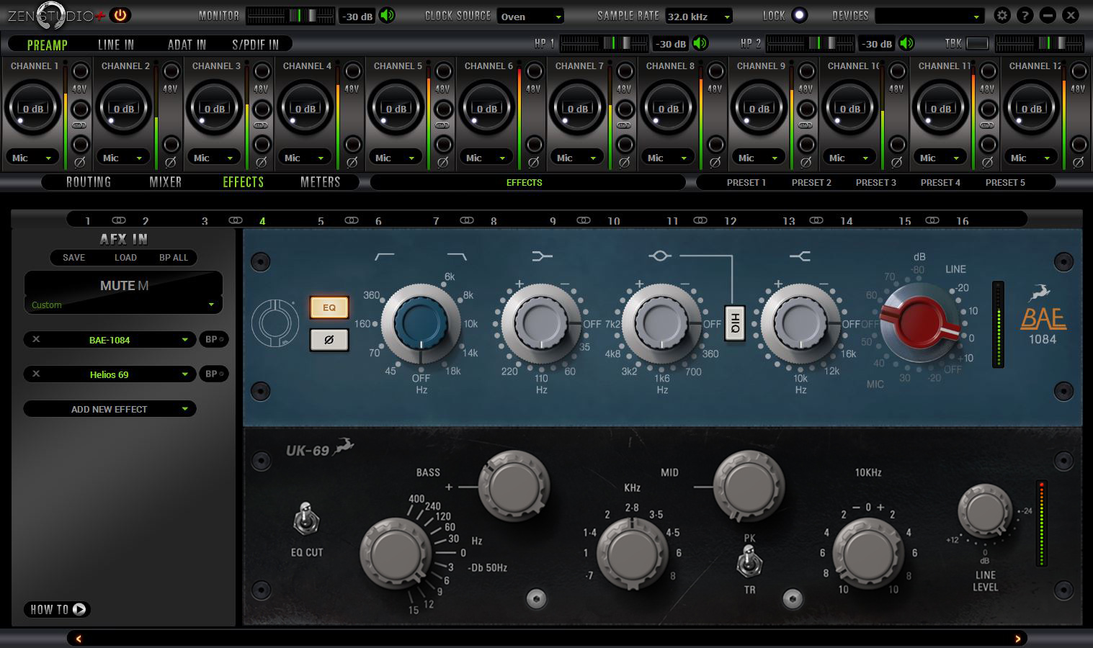
Task: Open settings gear icon
Action: coord(1001,15)
